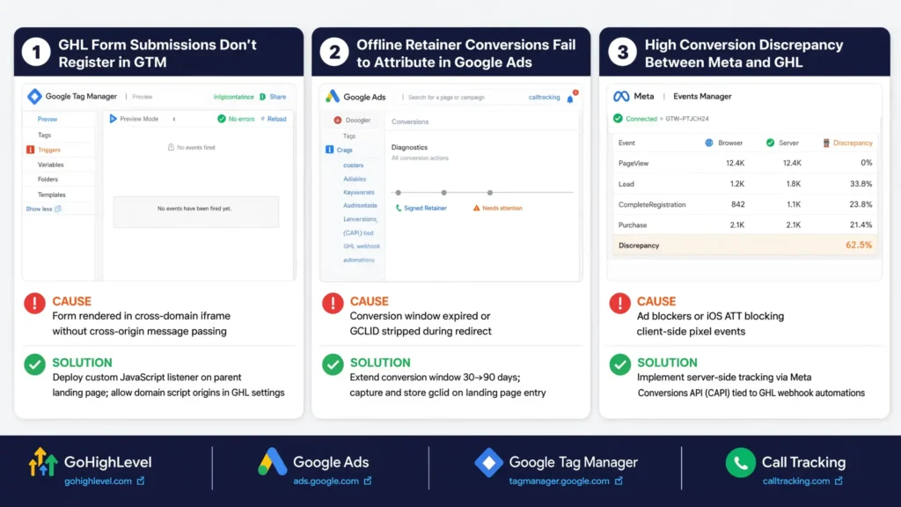The width and height of the screenshot is (901, 507).
Task: Click CompleteRegistration row label
Action: click(652, 204)
